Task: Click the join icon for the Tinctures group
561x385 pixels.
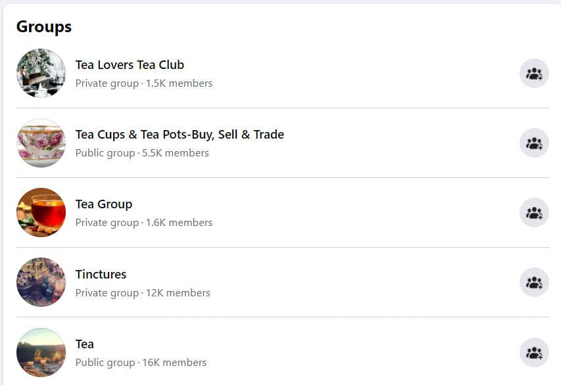Action: click(535, 282)
